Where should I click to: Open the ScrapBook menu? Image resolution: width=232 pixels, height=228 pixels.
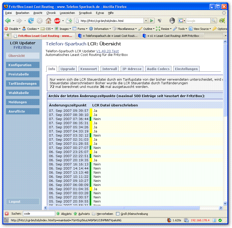[x=86, y=13]
